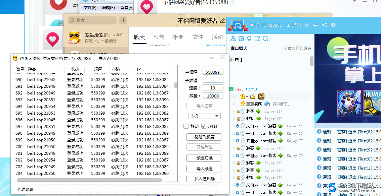Click the crown icon under Test channel
381x196 pixels.
click(252, 96)
